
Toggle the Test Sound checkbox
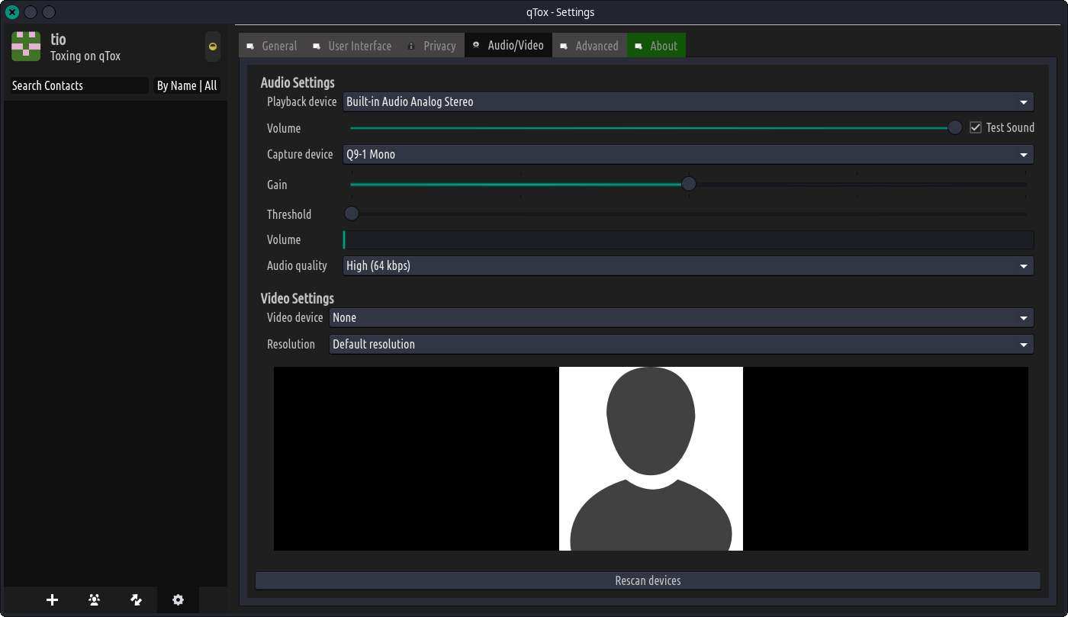tap(976, 127)
